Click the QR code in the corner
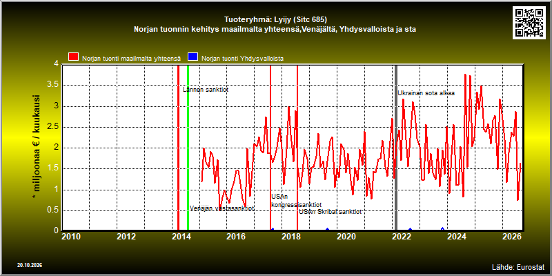Image resolution: width=552 pixels, height=276 pixels. tap(530, 23)
